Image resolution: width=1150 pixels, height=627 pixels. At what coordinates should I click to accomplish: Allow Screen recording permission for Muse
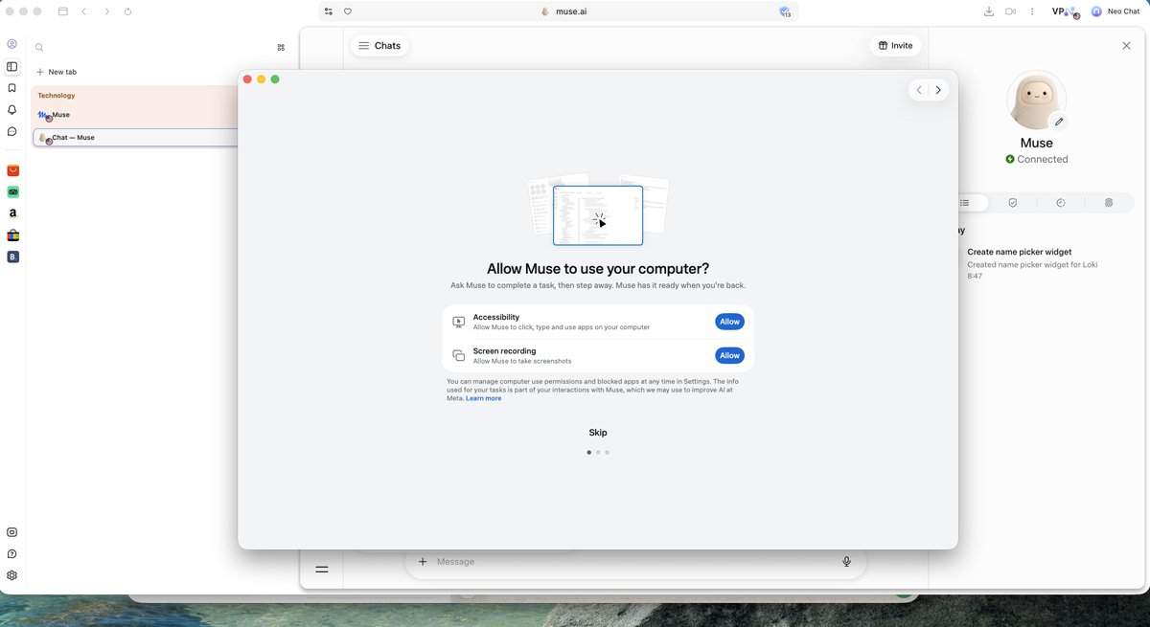point(729,355)
